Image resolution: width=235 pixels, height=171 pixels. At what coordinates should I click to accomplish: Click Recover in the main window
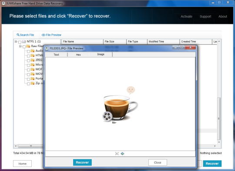(212, 164)
